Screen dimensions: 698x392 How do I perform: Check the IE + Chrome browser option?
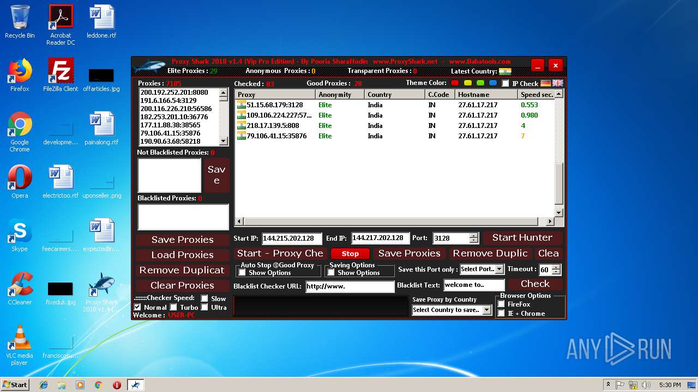(x=501, y=313)
